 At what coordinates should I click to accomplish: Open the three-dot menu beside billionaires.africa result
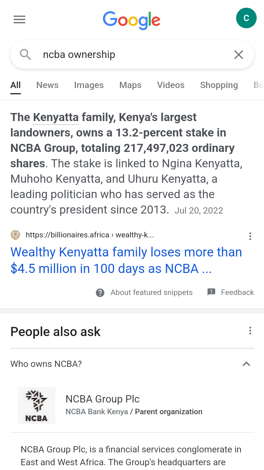[250, 236]
